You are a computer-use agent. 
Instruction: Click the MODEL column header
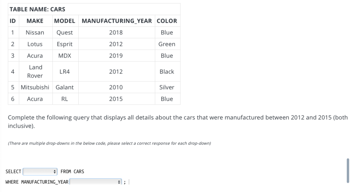pyautogui.click(x=65, y=21)
